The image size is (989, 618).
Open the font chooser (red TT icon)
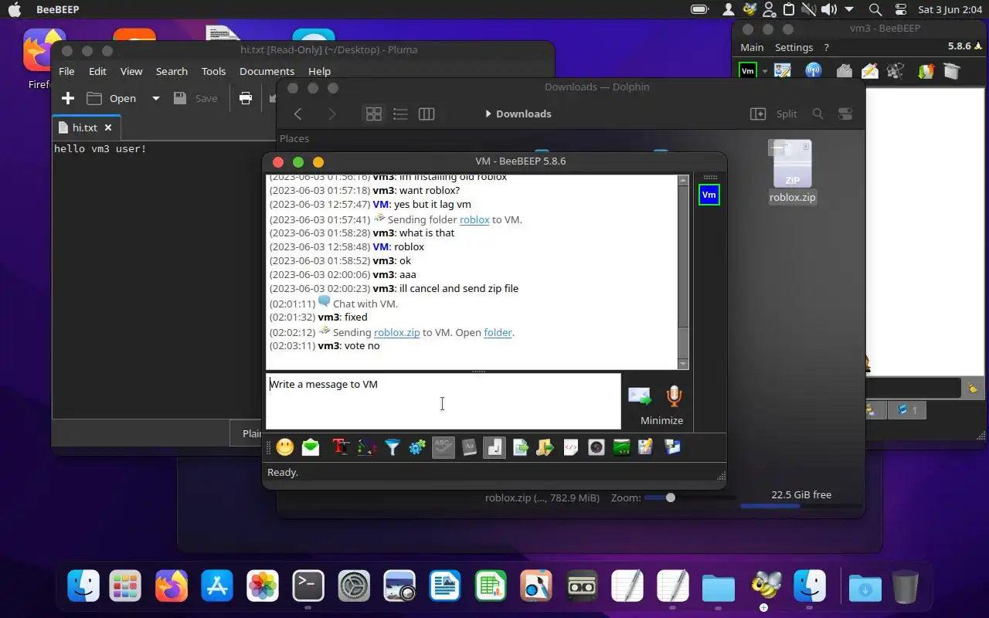(341, 447)
